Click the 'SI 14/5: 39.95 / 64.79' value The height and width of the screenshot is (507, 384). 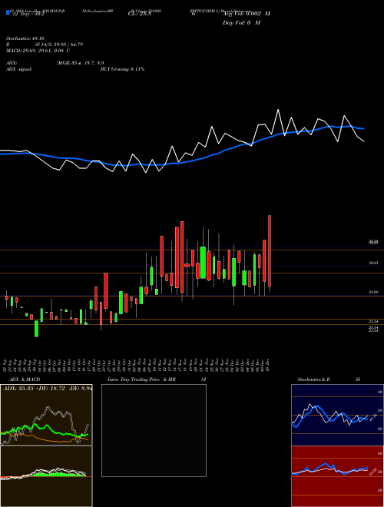(59, 45)
